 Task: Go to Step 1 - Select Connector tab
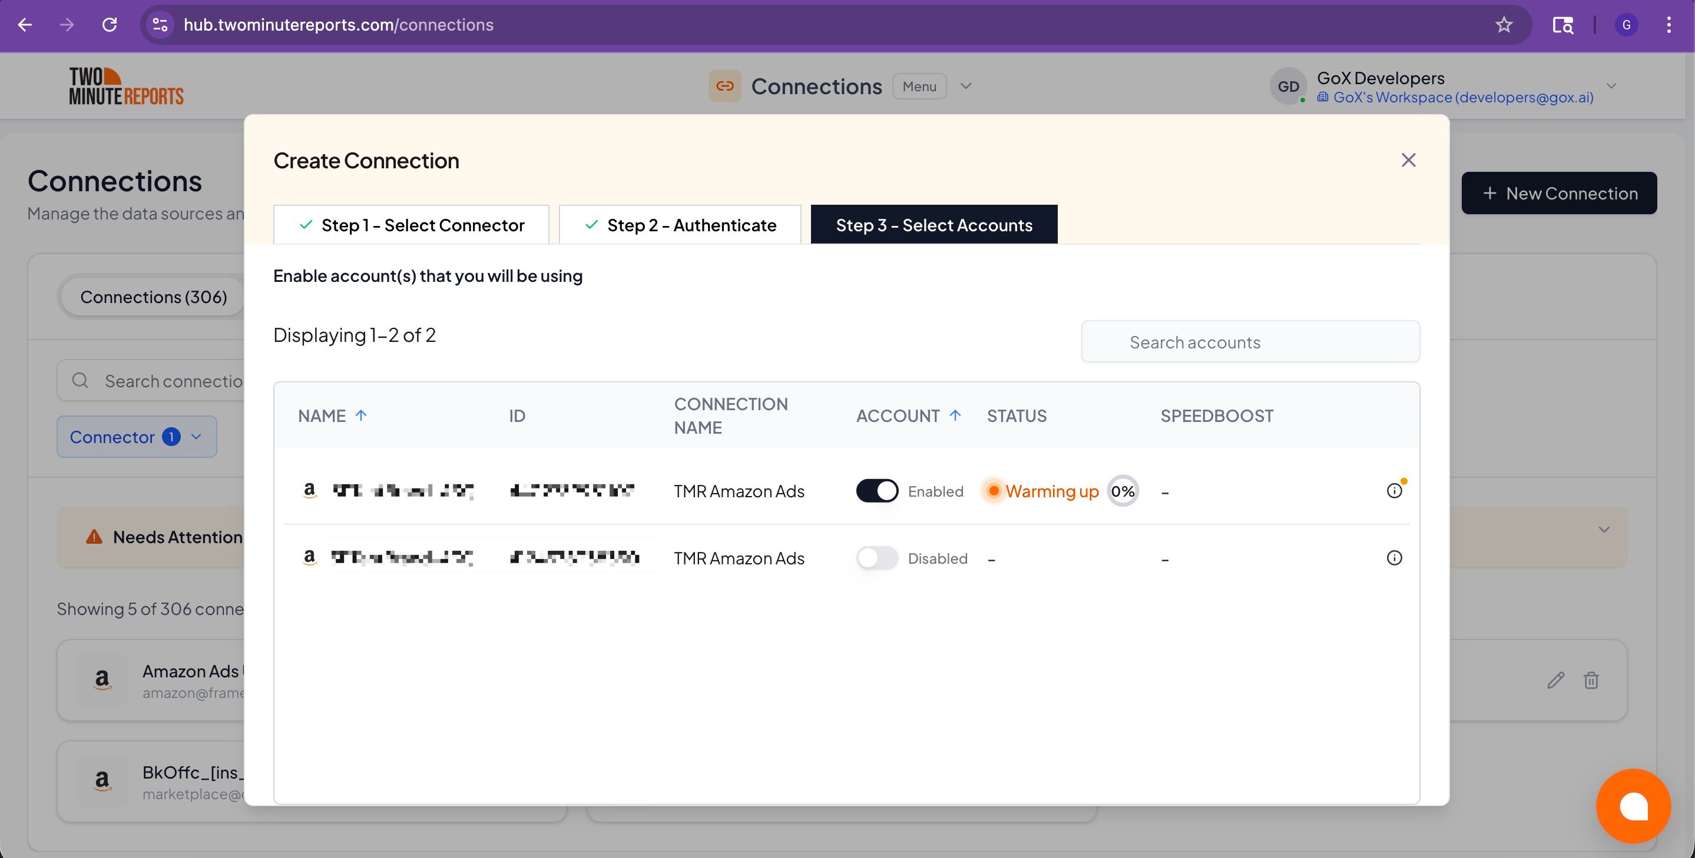[411, 225]
